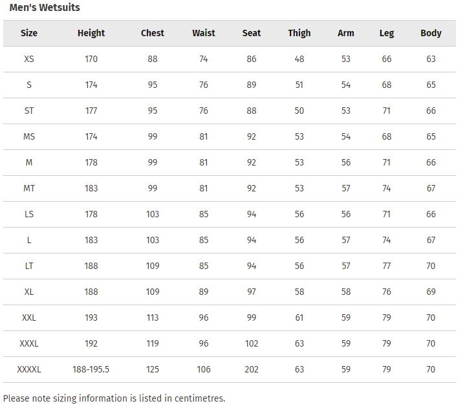Select the MT size row label
Viewport: 465px width, 410px height.
click(29, 188)
